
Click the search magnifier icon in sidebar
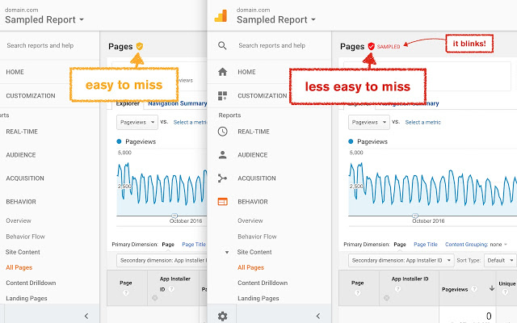point(223,46)
